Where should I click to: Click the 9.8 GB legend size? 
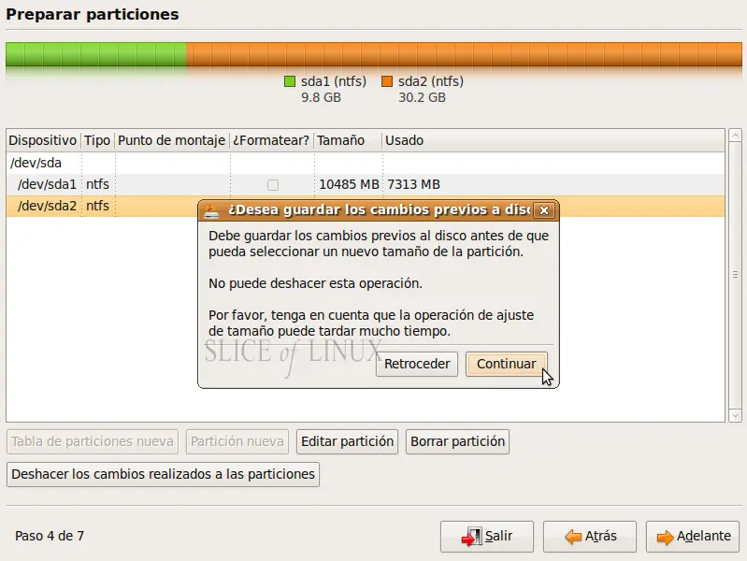click(x=321, y=98)
